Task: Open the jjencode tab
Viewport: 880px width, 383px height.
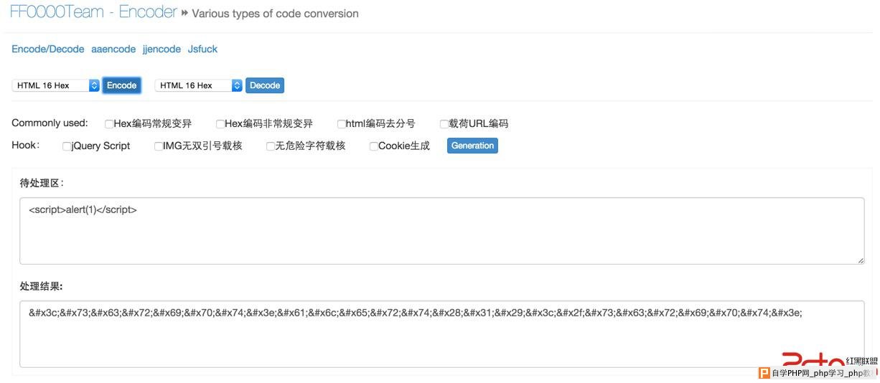Action: 162,49
